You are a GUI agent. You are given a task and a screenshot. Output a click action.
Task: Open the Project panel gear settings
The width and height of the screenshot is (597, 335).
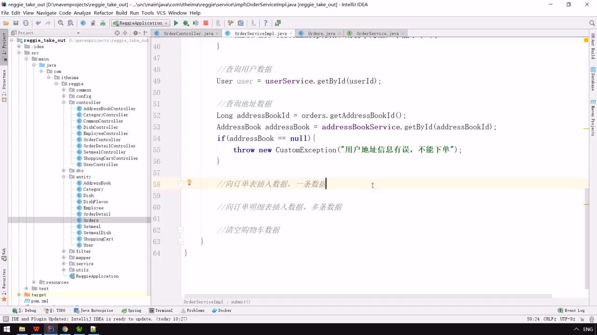[136, 33]
